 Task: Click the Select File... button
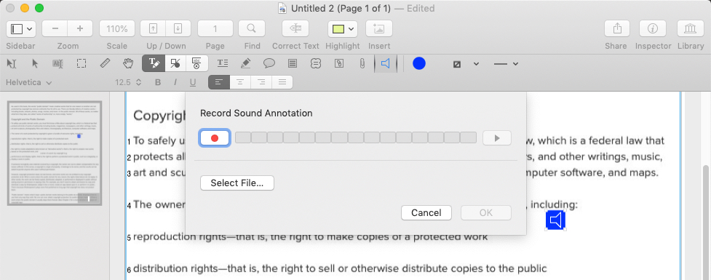[x=237, y=183]
